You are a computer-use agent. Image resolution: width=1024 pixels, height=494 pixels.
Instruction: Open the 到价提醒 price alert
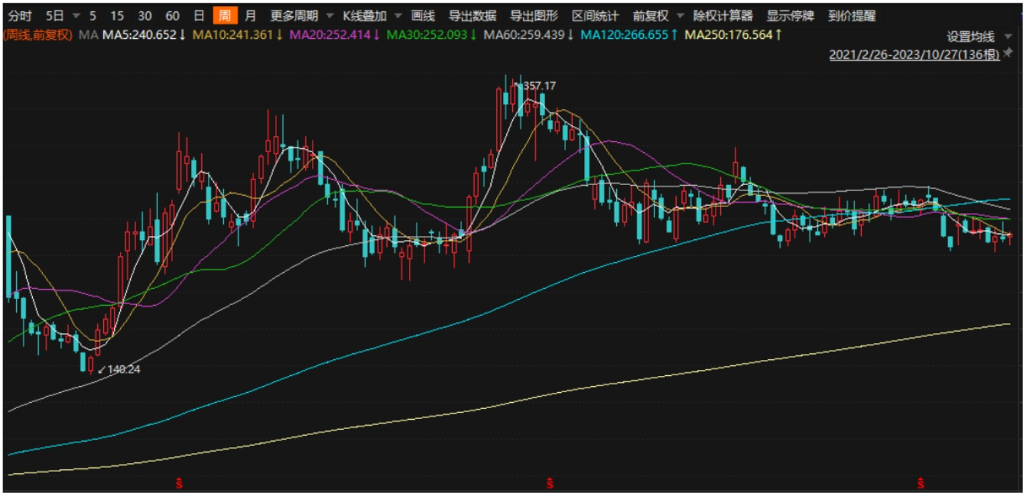coord(852,15)
